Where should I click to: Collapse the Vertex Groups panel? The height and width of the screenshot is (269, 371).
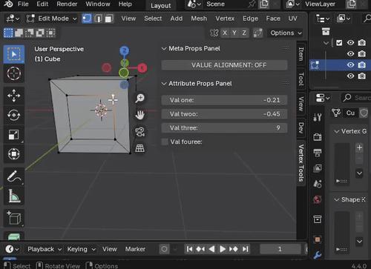tap(336, 131)
